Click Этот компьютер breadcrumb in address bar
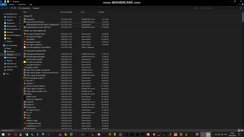 click(x=24, y=8)
